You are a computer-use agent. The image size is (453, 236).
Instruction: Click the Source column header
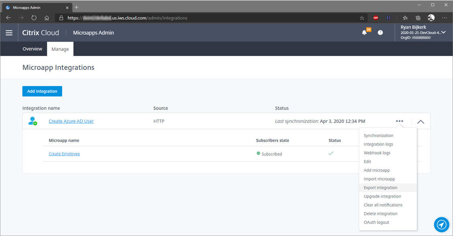tap(161, 108)
